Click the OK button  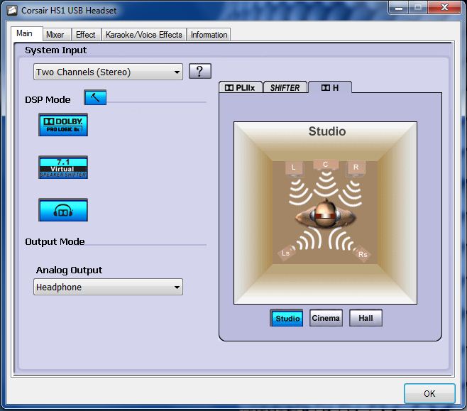429,393
